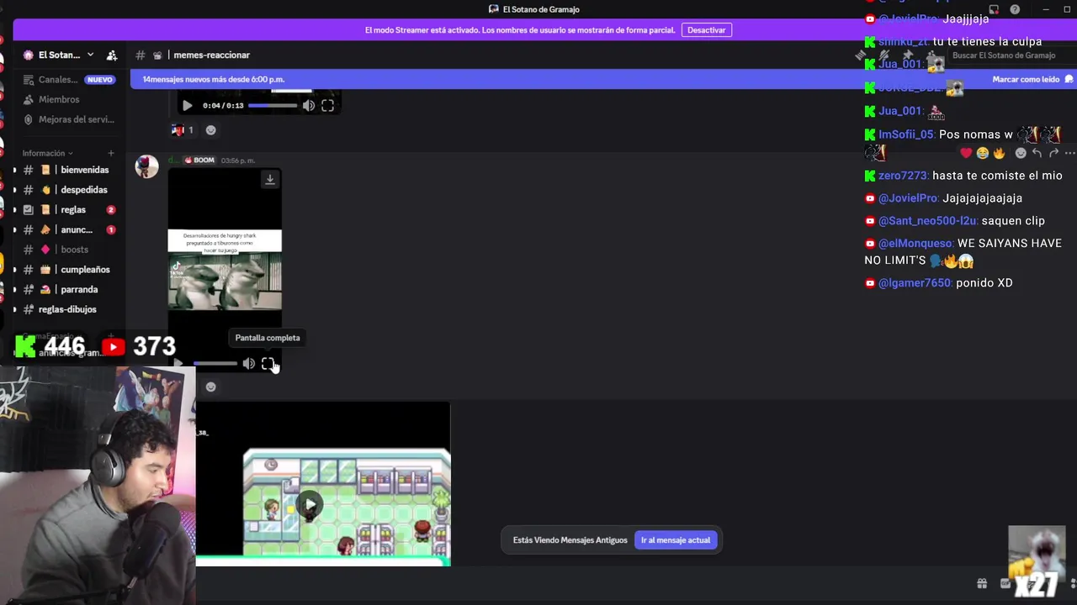Screen dimensions: 1077x605
Task: Click the memes-reaccionar channel title
Action: point(211,55)
